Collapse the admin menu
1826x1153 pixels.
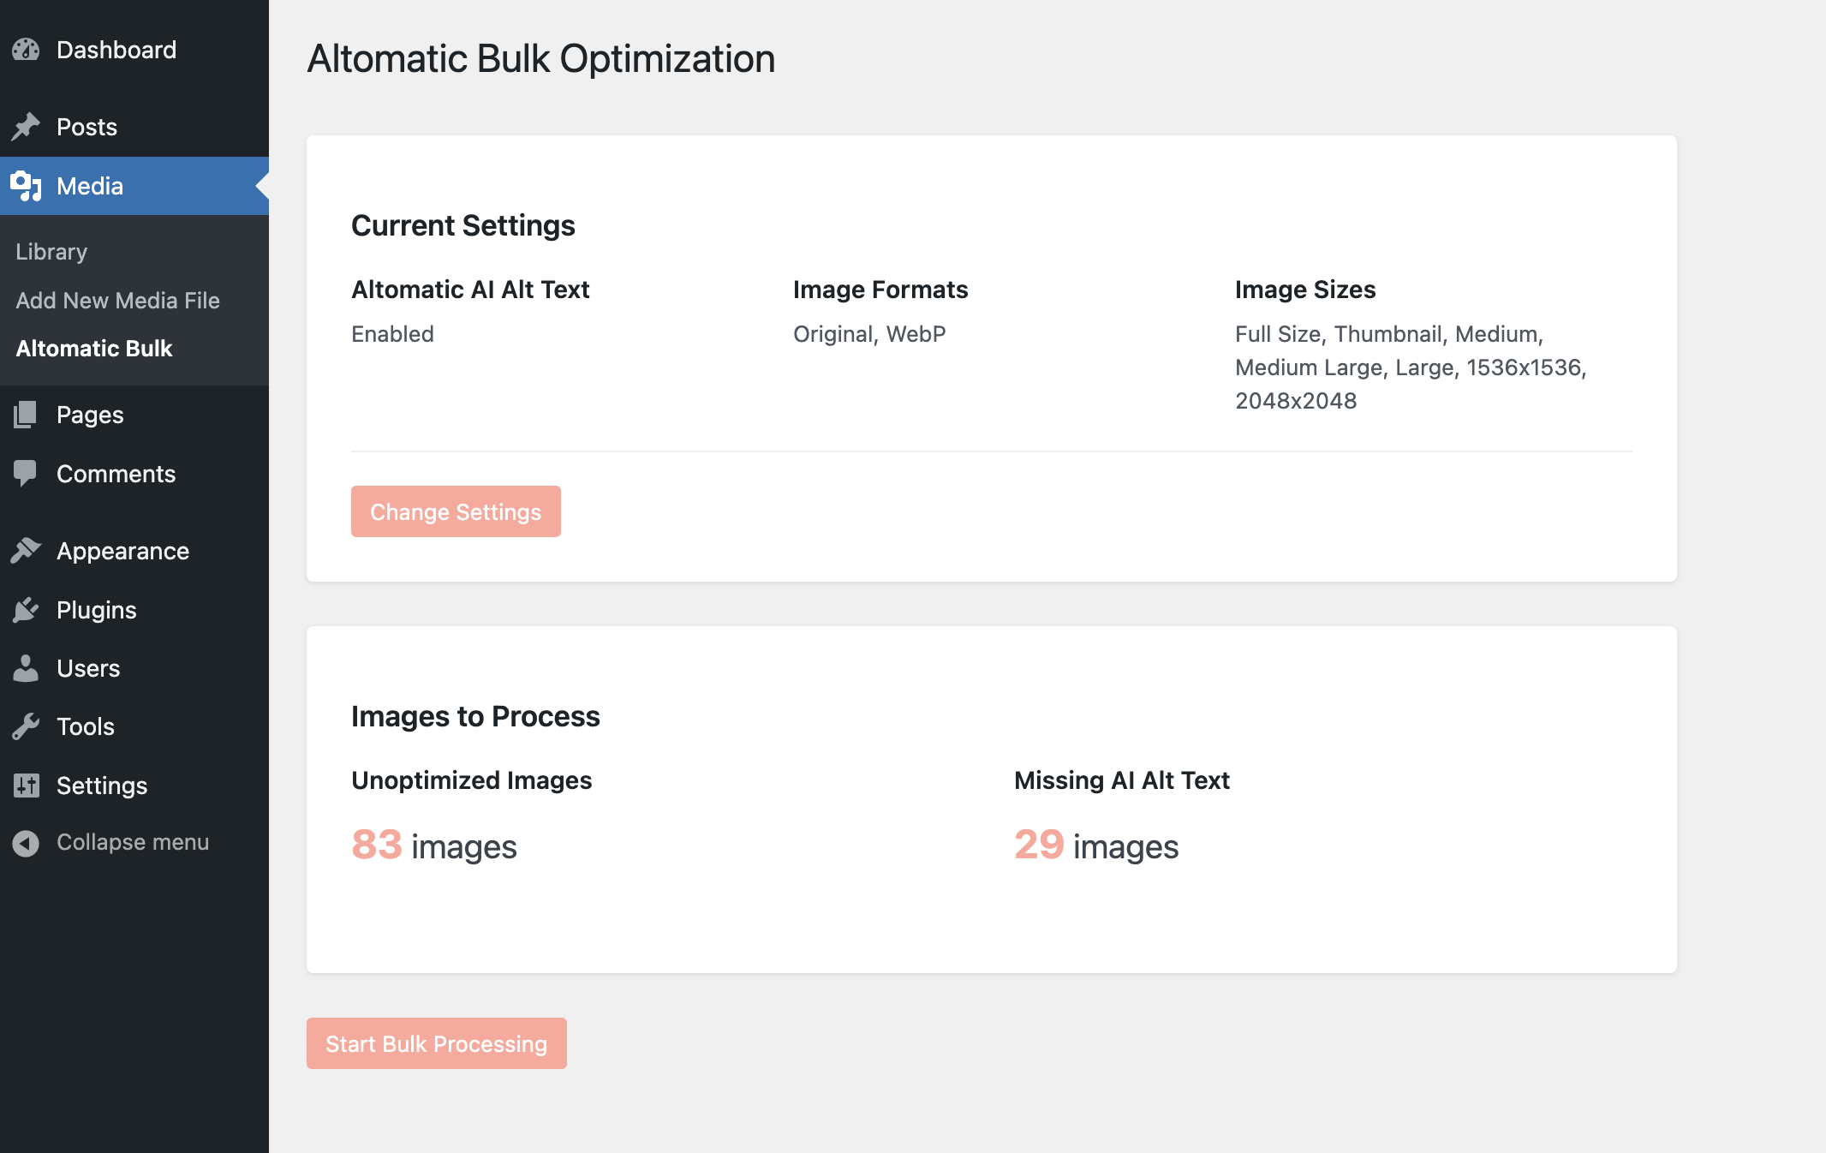point(111,842)
